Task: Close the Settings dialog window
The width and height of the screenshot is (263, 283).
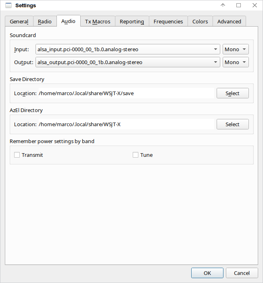Action: coord(255,5)
